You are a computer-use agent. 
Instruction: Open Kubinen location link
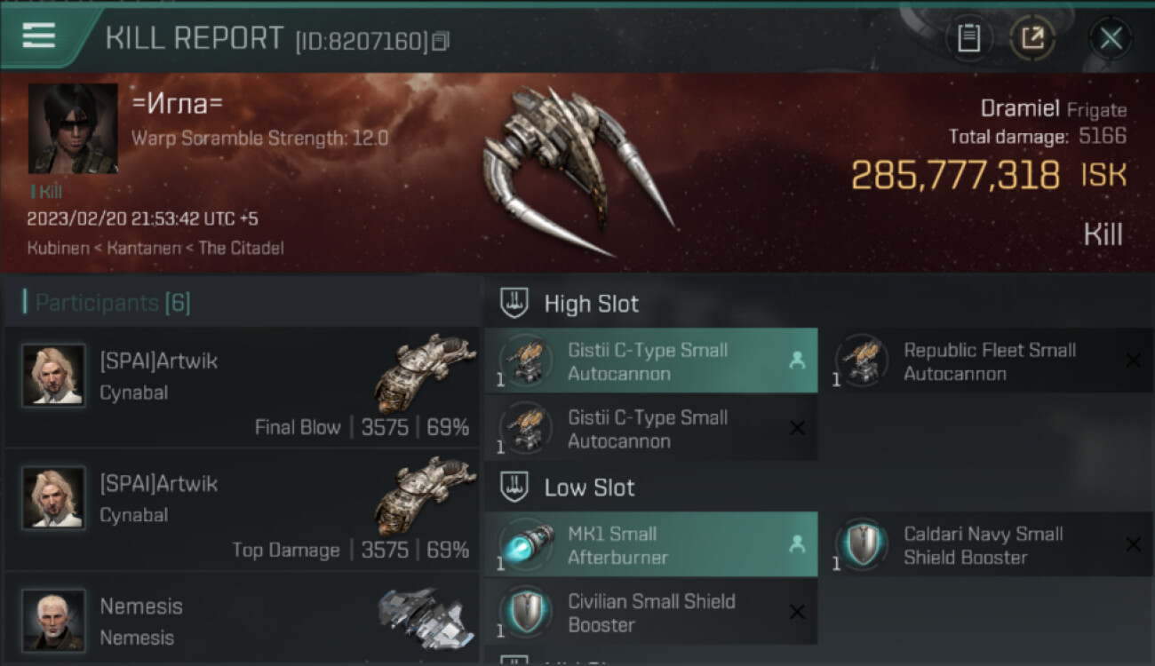coord(58,248)
